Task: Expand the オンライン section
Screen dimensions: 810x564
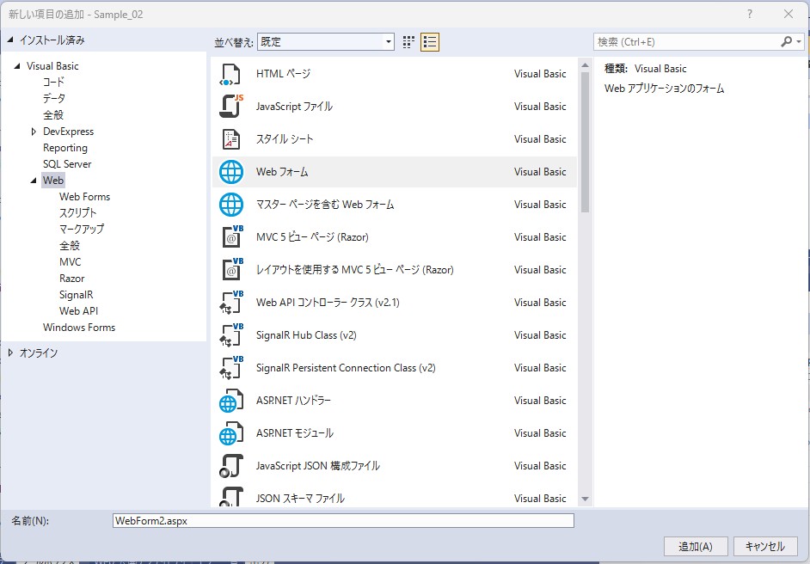Action: coord(10,352)
